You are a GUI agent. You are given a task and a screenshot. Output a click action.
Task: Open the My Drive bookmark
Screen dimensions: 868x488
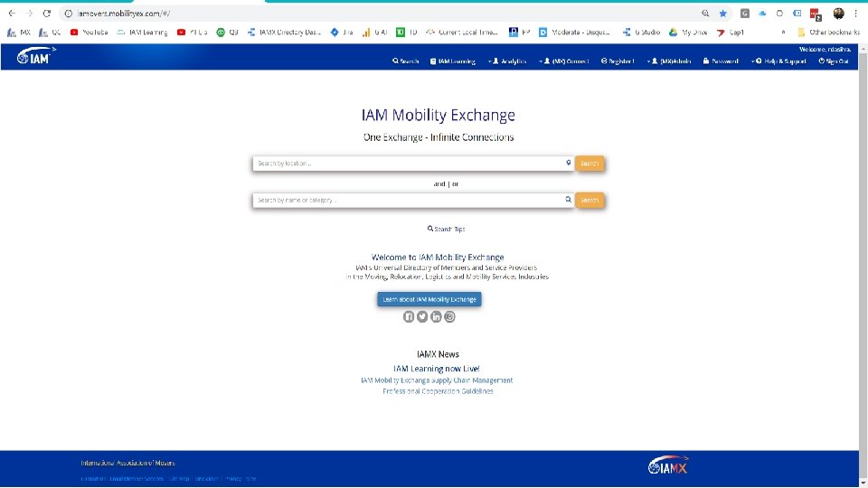click(688, 33)
